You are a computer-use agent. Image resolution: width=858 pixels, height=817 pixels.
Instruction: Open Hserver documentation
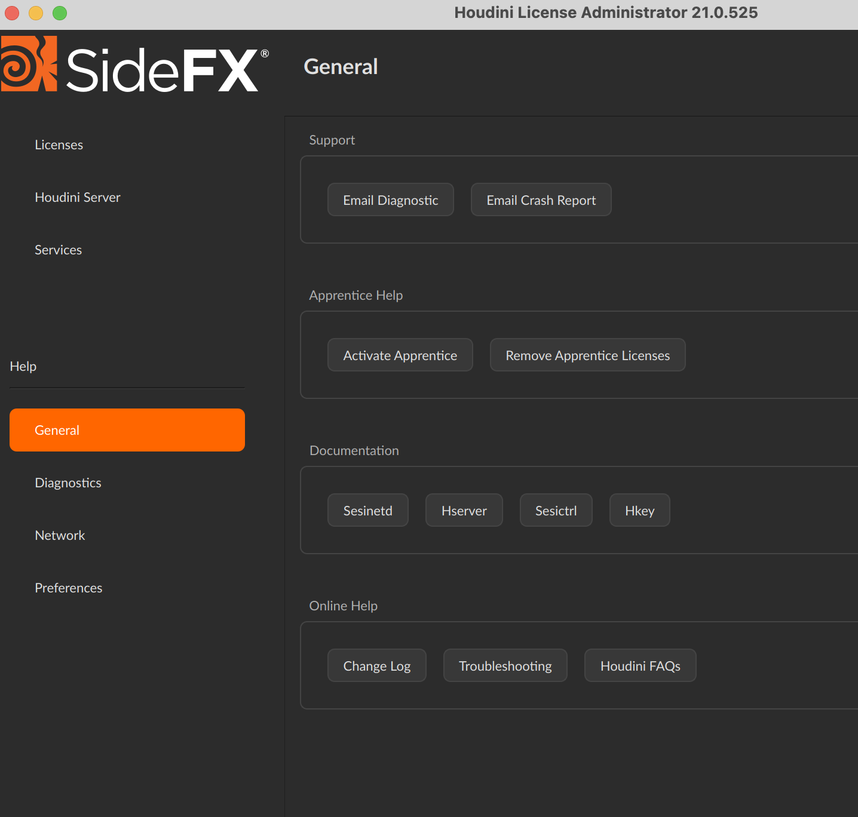(464, 510)
